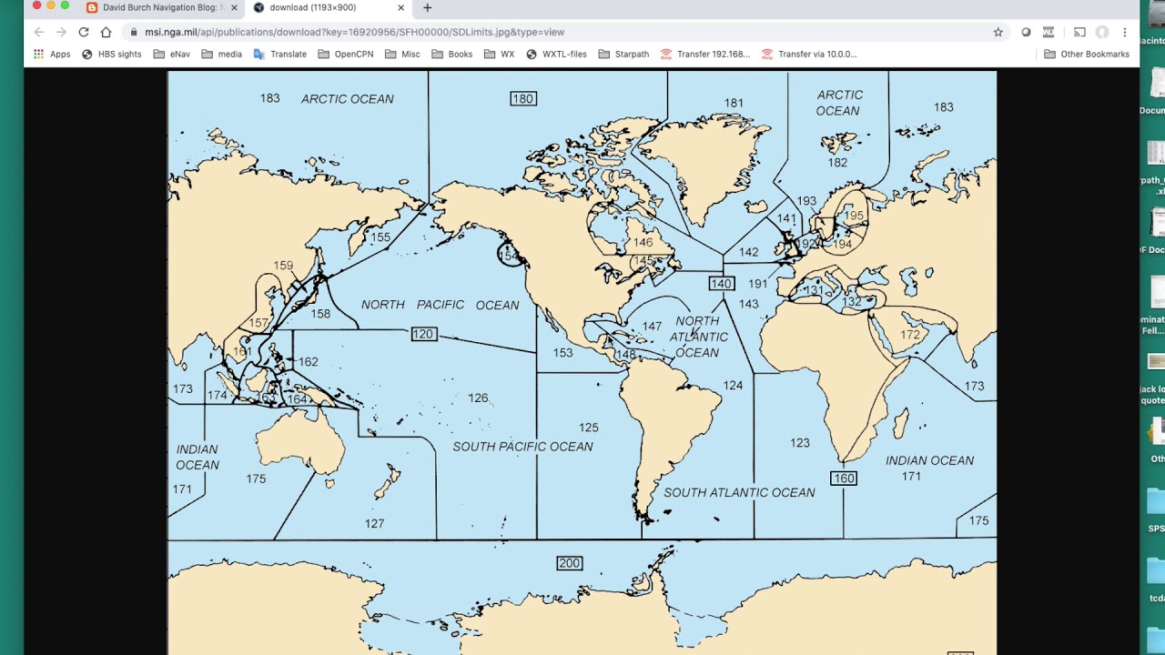Open the HBS sights bookmark
This screenshot has width=1165, height=655.
[112, 54]
